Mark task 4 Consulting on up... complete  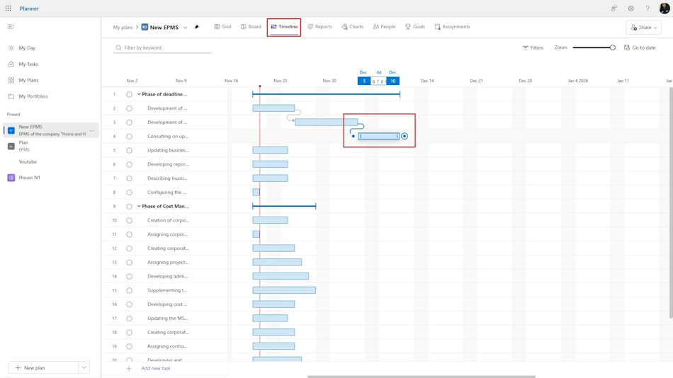tap(129, 137)
